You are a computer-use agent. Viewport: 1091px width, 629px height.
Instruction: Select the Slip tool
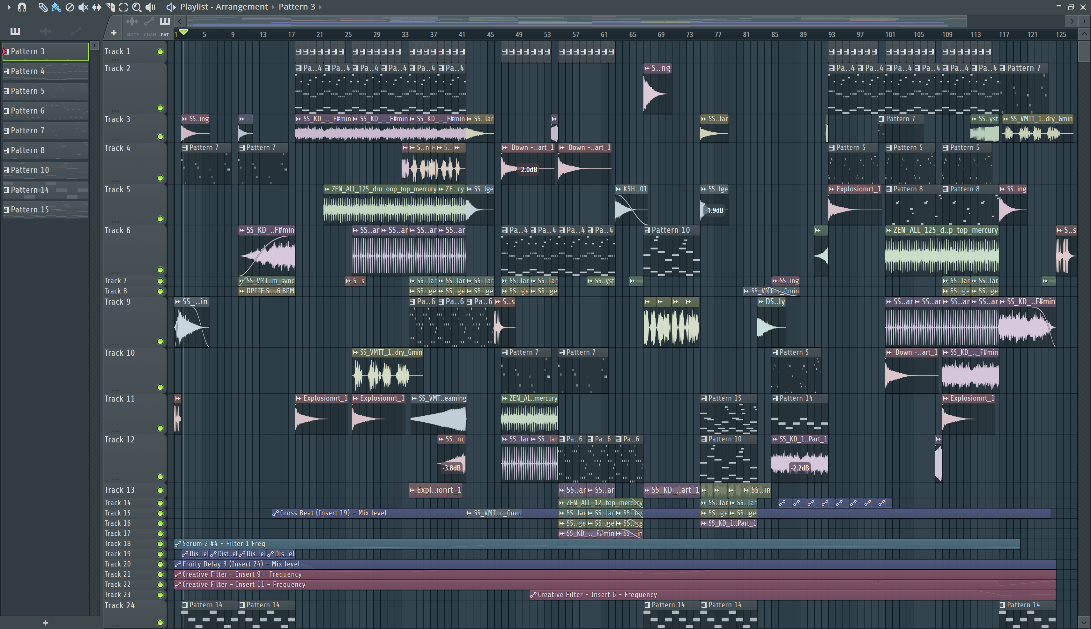(96, 7)
